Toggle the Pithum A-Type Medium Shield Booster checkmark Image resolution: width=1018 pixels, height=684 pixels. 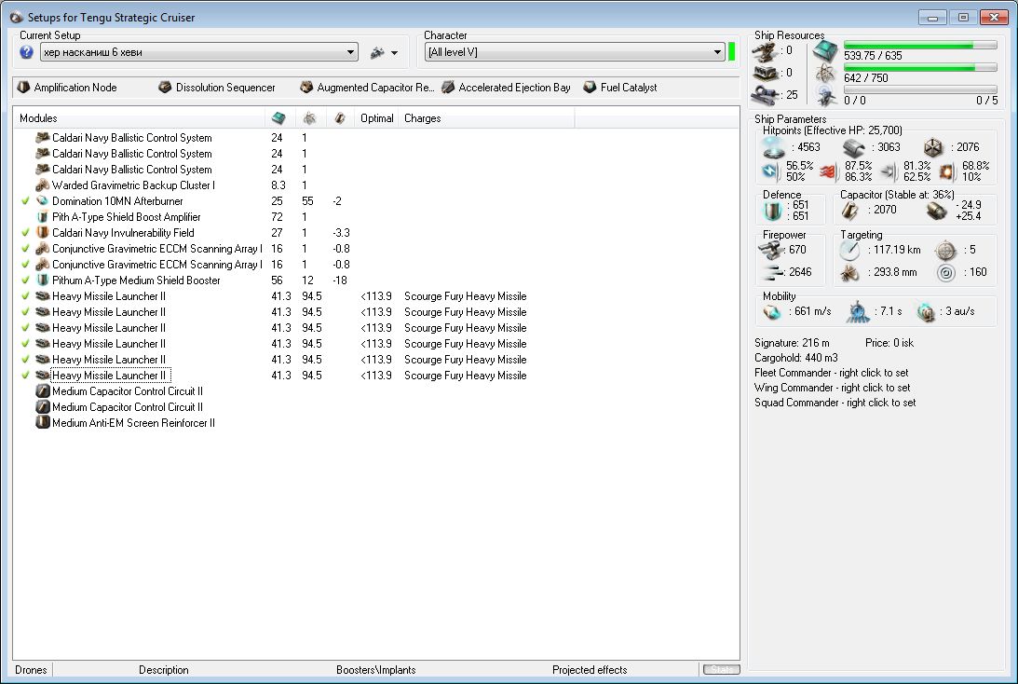25,280
